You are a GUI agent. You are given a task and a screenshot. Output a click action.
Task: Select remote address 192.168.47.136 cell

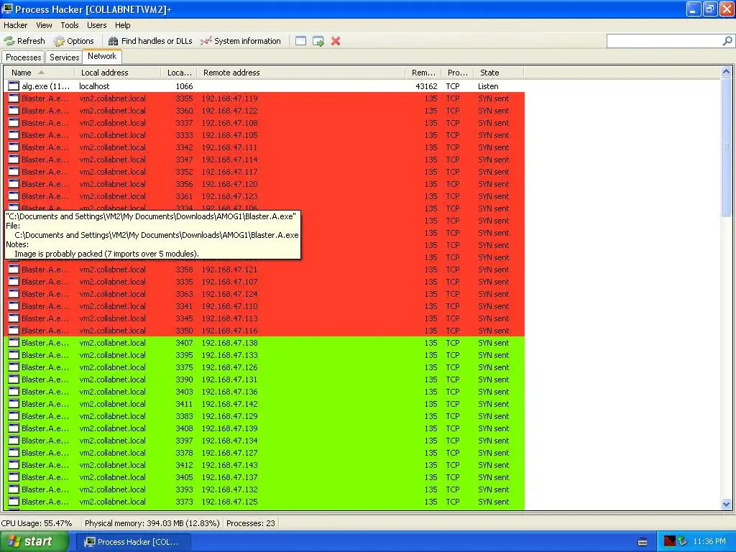pos(229,392)
